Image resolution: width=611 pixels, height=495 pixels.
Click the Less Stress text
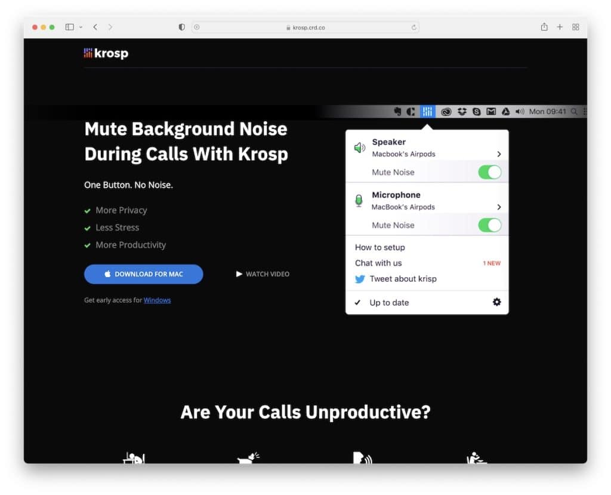[x=118, y=227]
